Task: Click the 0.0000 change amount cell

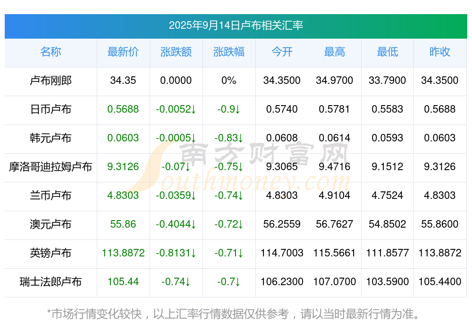Action: click(x=176, y=81)
